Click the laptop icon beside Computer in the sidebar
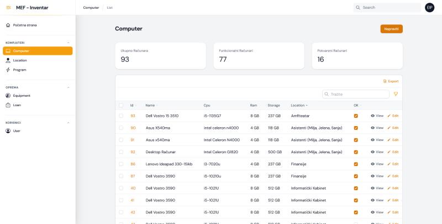This screenshot has height=224, width=442. (x=8, y=51)
